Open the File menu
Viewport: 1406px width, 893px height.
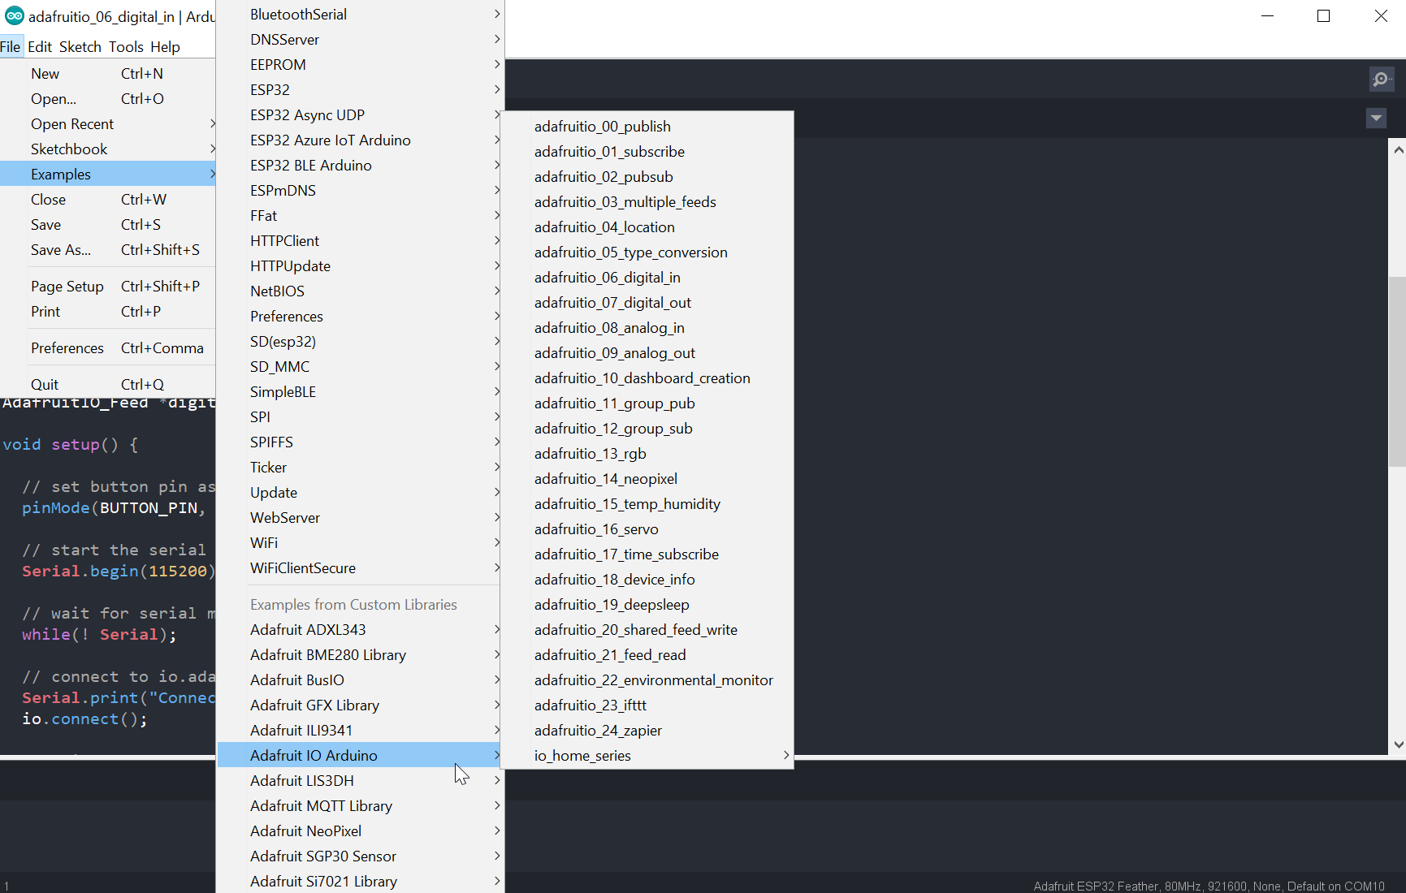tap(11, 47)
